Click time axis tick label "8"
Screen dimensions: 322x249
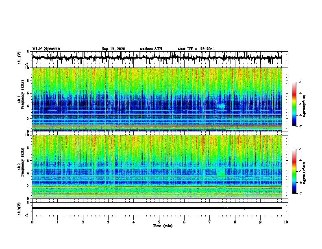click(x=235, y=222)
